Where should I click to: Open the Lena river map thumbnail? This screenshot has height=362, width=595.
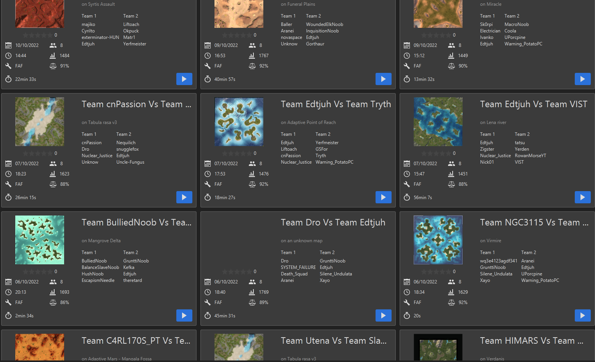[438, 122]
